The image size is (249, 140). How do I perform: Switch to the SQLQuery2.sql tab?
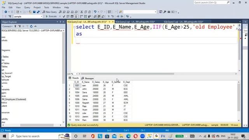(135, 22)
